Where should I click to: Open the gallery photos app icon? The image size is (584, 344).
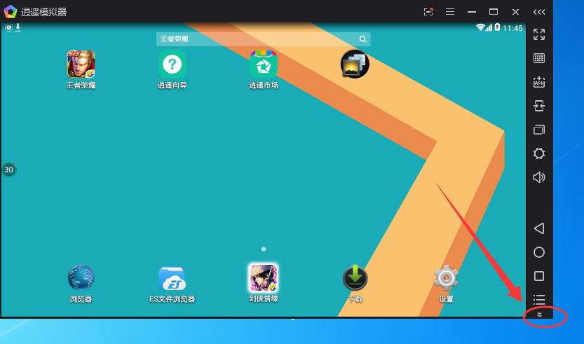pyautogui.click(x=355, y=64)
